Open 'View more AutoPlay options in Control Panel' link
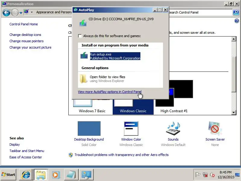The image size is (241, 181). (110, 92)
